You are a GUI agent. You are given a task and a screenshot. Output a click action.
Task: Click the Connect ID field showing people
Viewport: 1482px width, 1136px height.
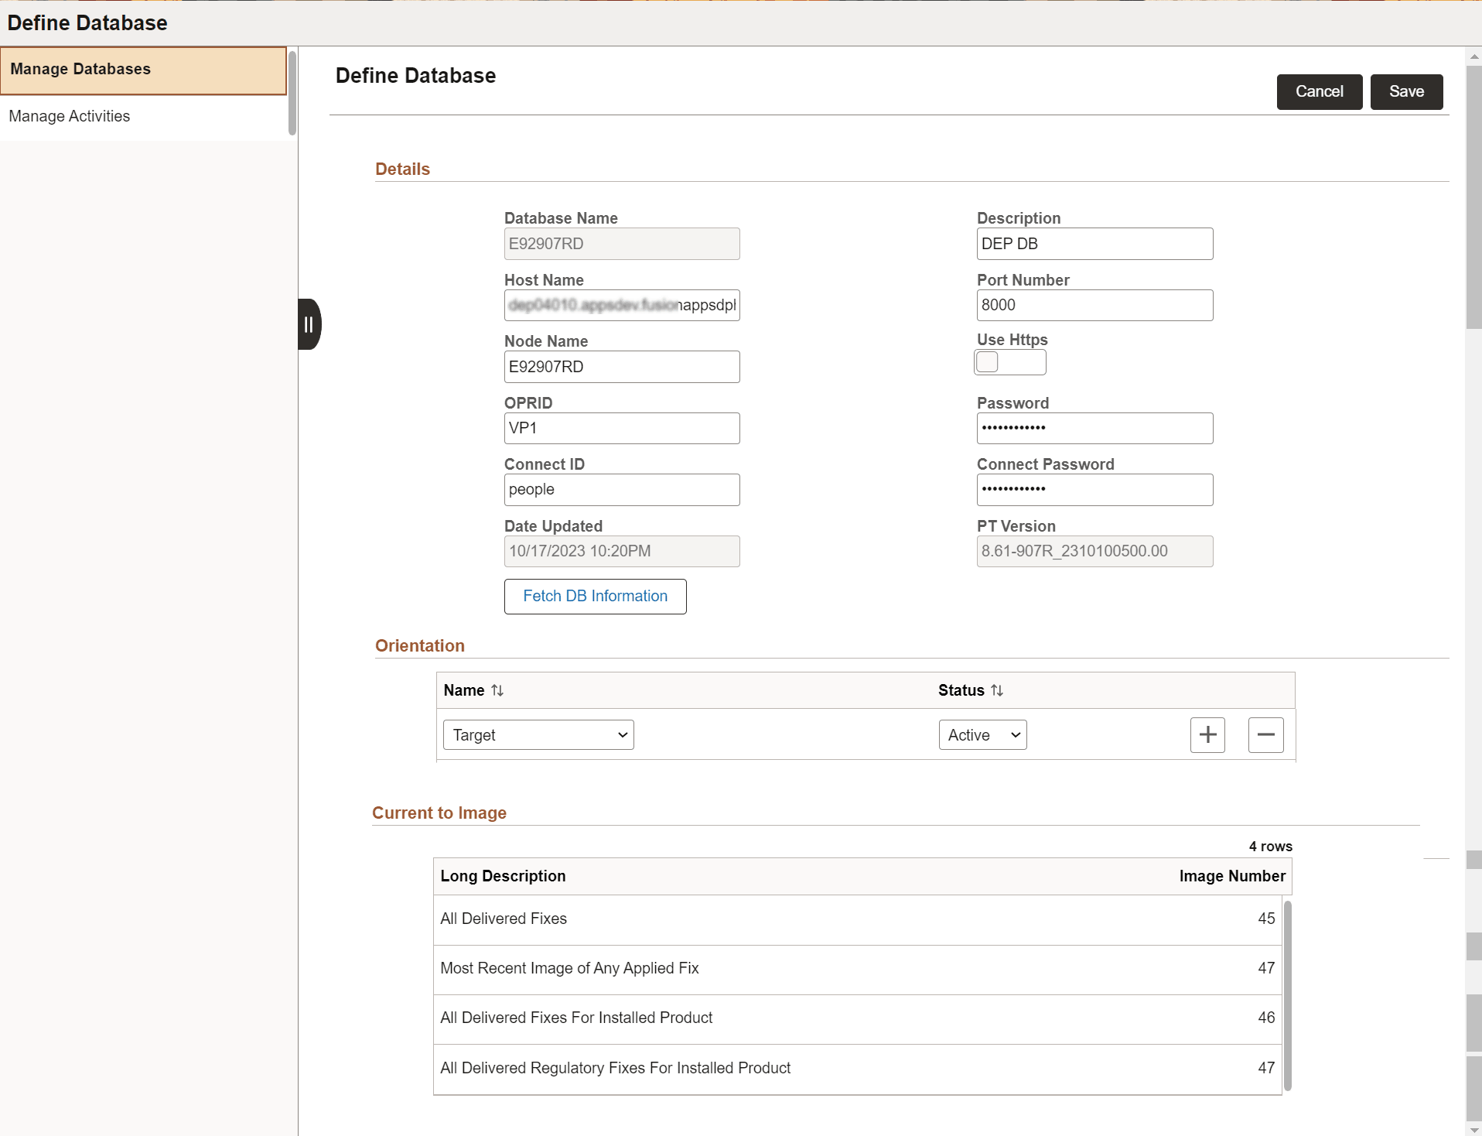pos(621,489)
